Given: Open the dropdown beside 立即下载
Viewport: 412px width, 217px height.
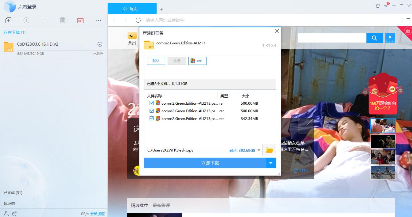Looking at the screenshot, I should 271,163.
